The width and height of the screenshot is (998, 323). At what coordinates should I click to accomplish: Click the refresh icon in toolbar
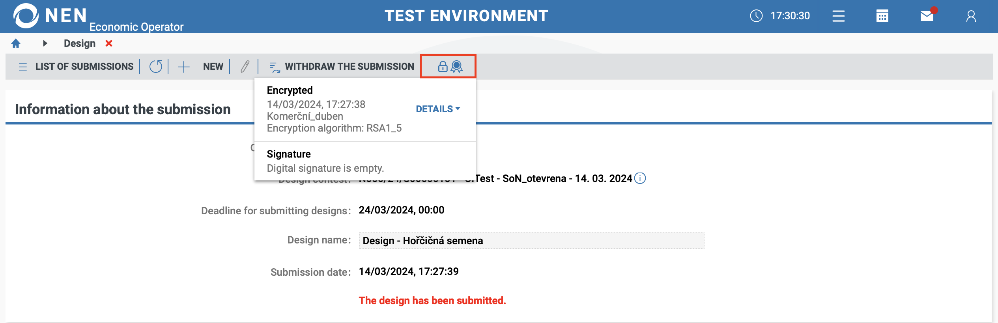coord(156,67)
